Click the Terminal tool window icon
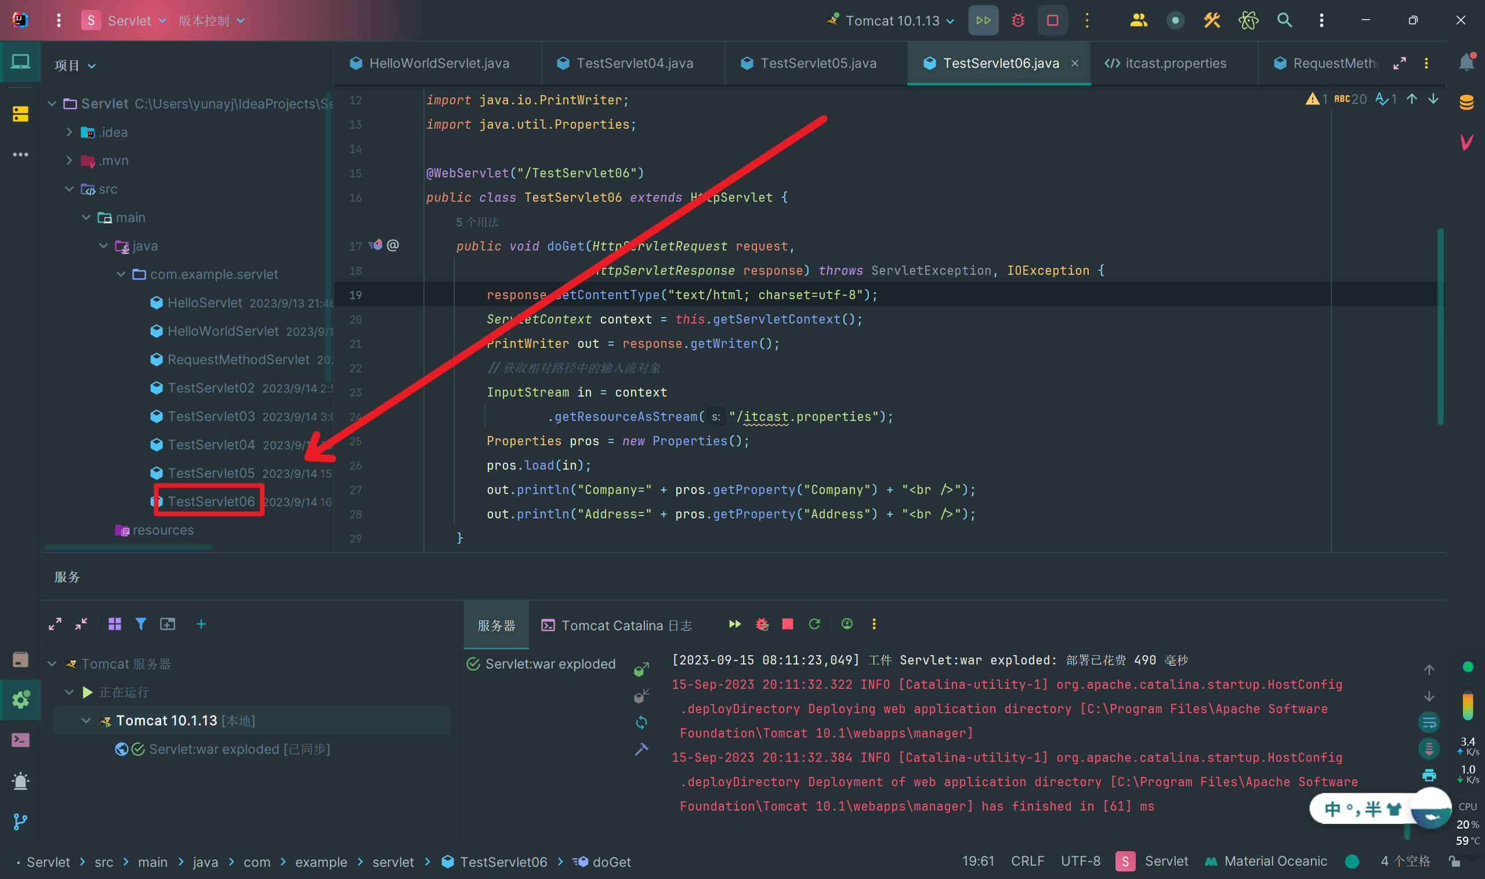Image resolution: width=1485 pixels, height=879 pixels. click(20, 740)
